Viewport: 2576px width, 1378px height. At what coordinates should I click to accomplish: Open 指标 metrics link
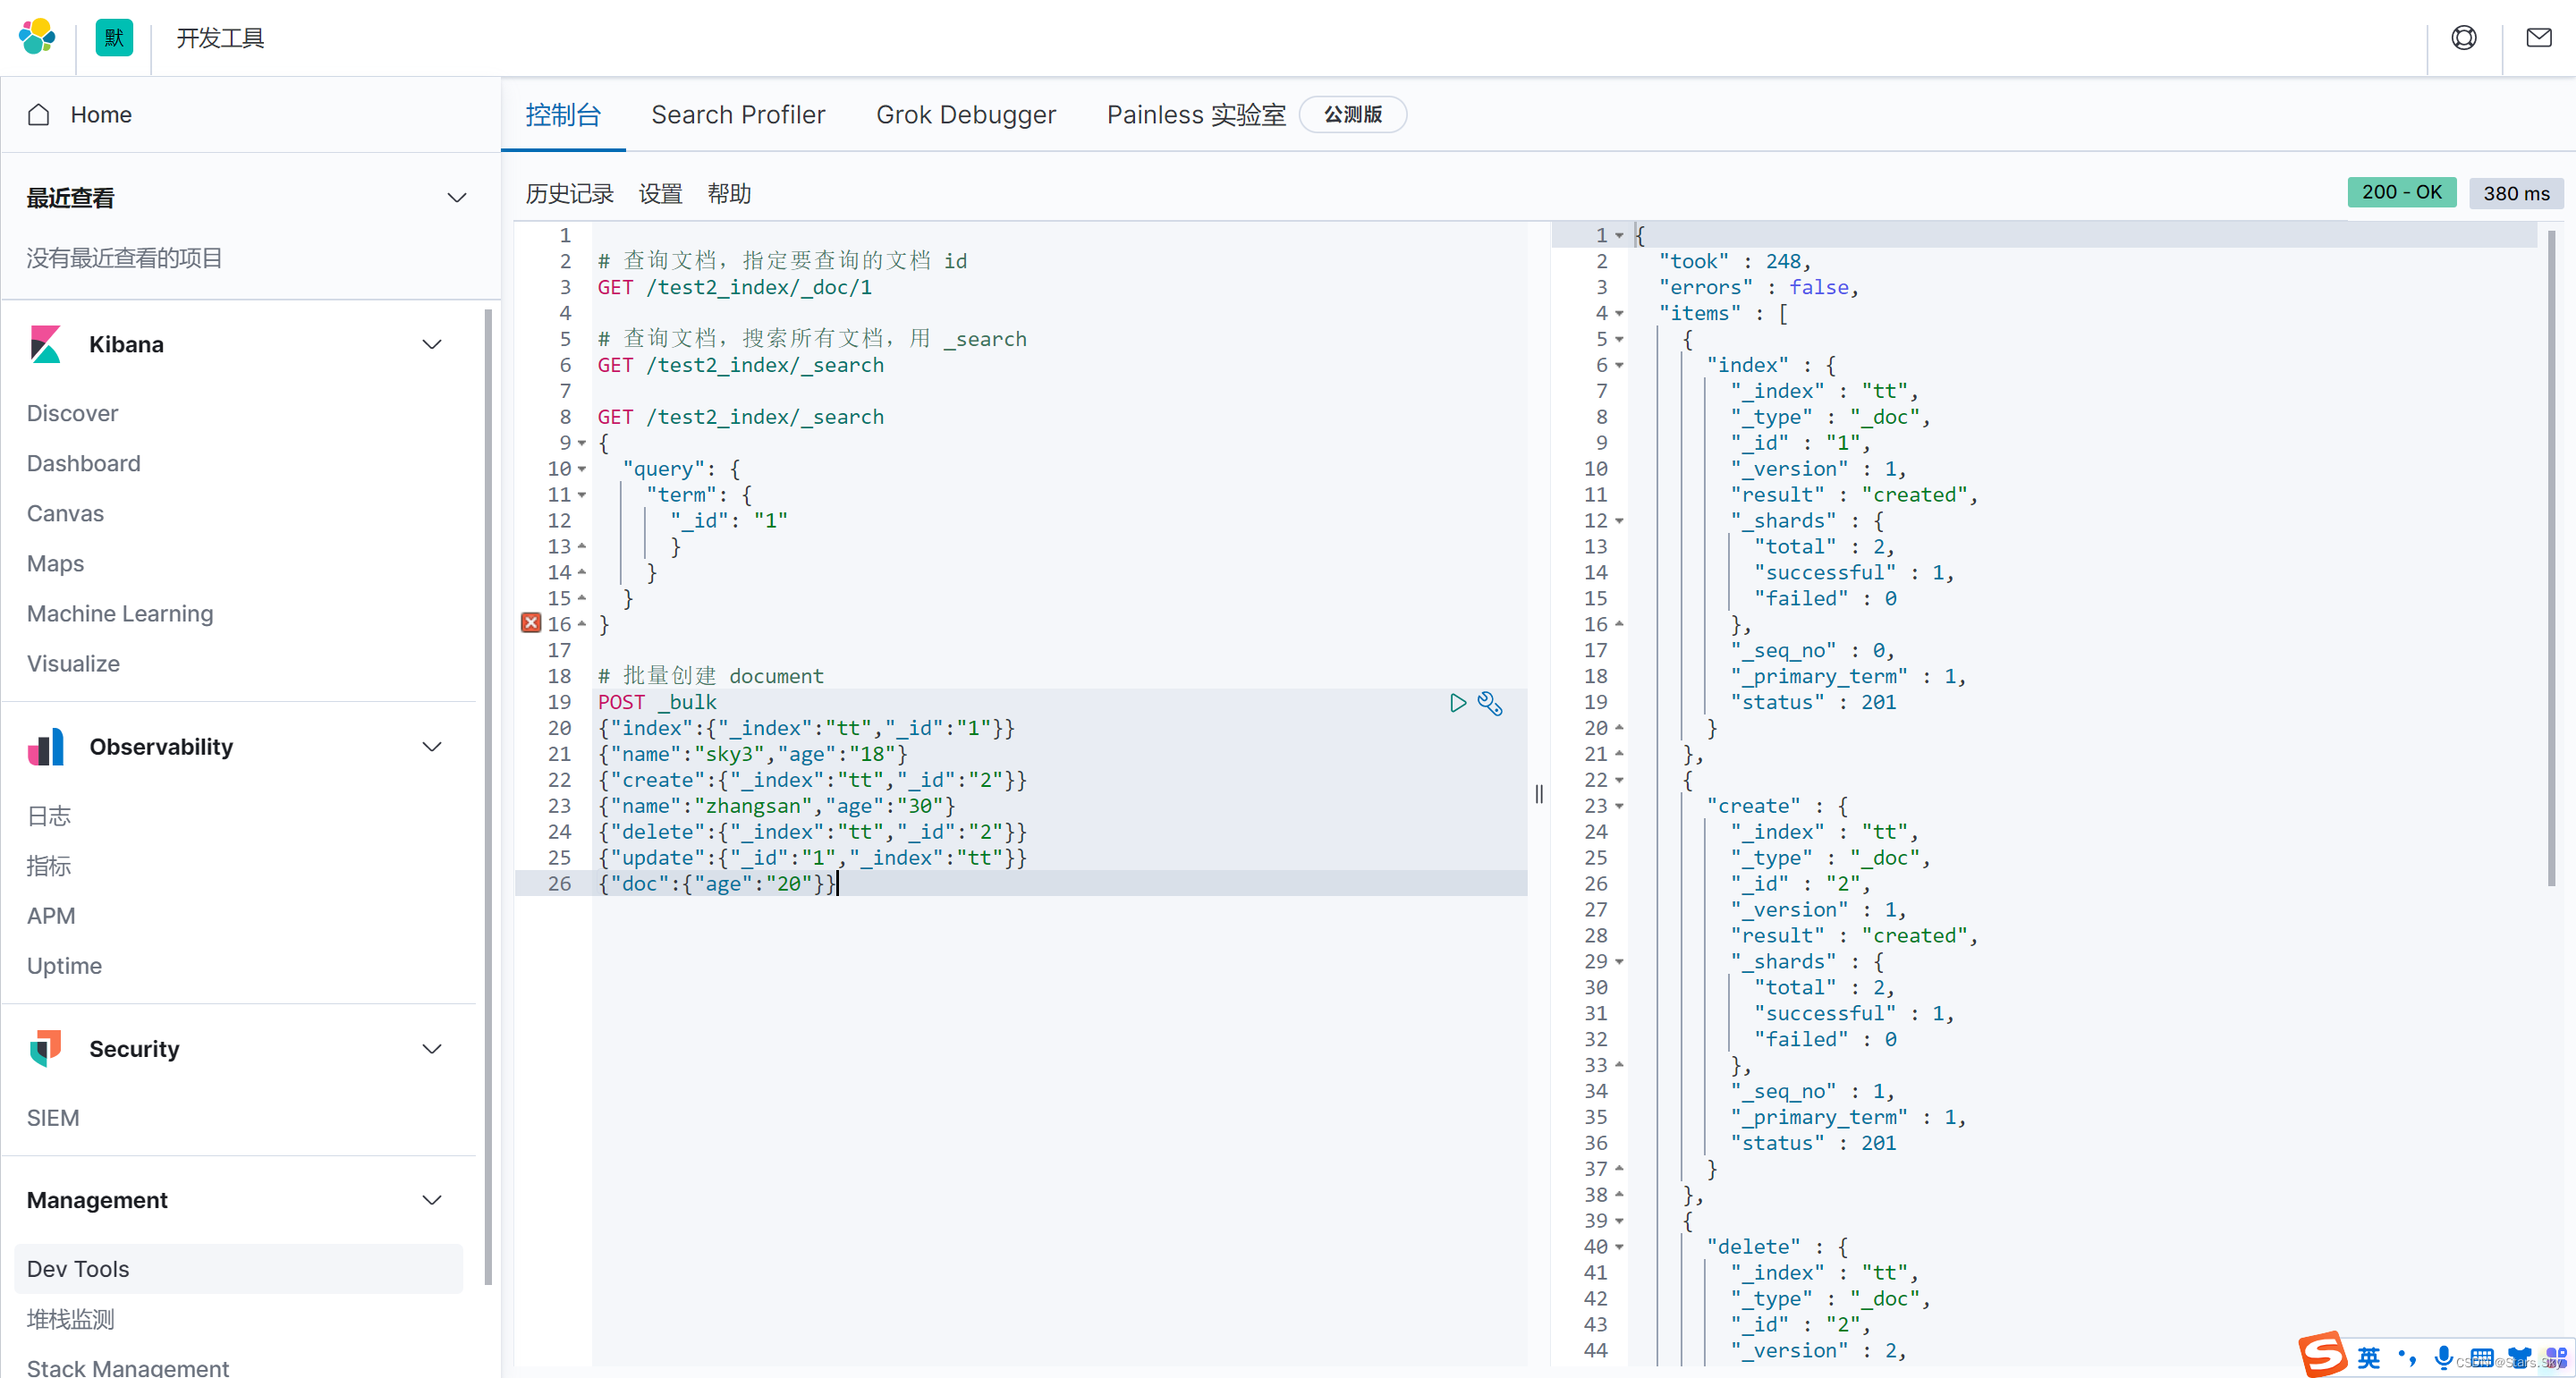point(49,866)
